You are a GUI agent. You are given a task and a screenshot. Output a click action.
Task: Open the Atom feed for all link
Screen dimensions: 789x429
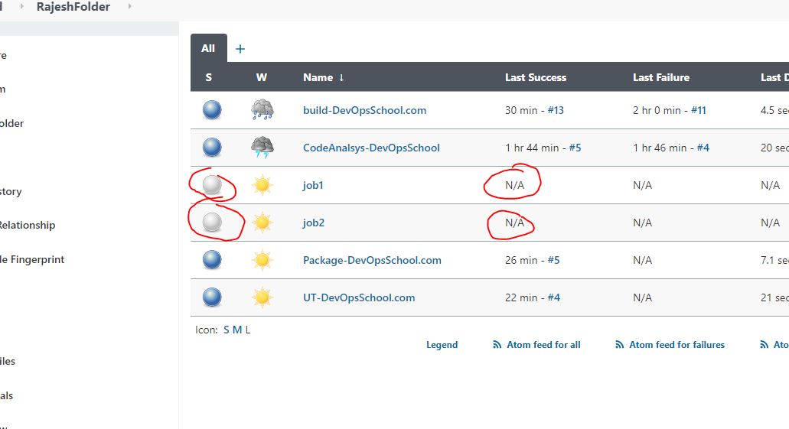[x=543, y=345]
